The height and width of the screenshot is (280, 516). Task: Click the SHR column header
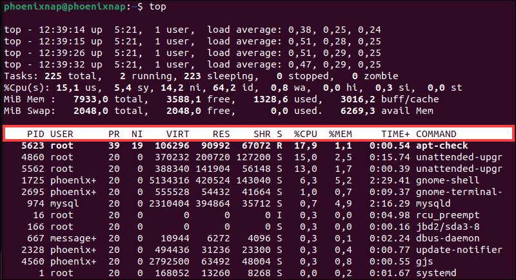tap(262, 134)
